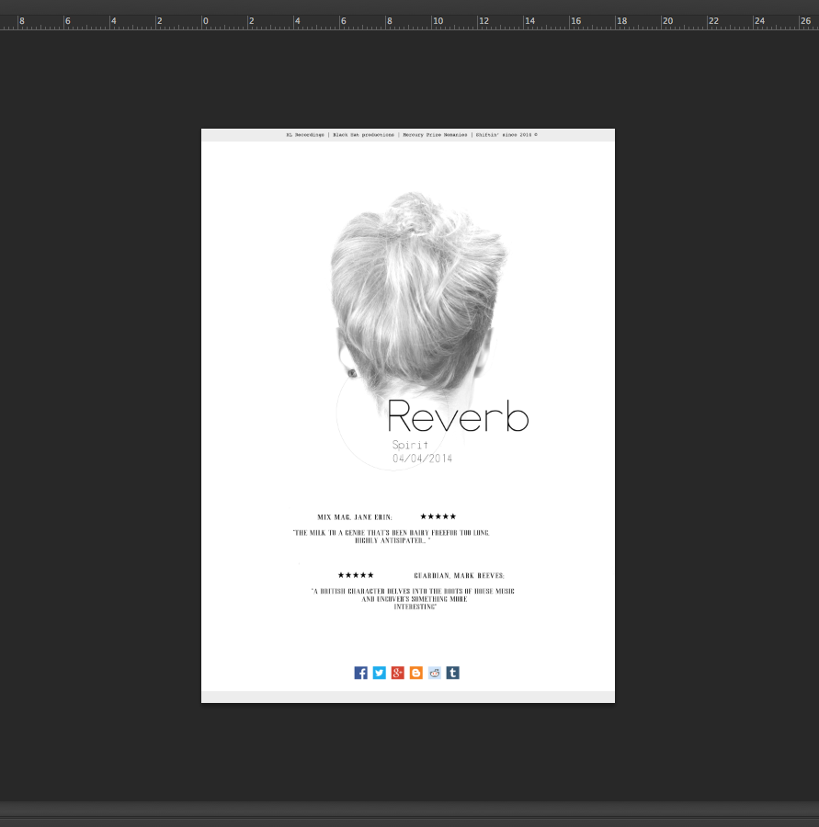Click the grey footer bar on the poster
The height and width of the screenshot is (827, 819).
point(408,697)
